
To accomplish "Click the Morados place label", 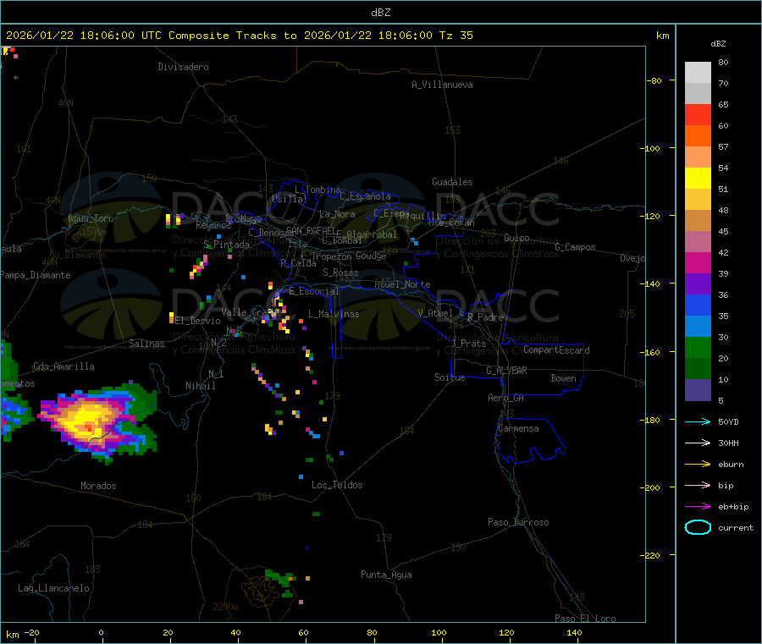I will [x=98, y=486].
